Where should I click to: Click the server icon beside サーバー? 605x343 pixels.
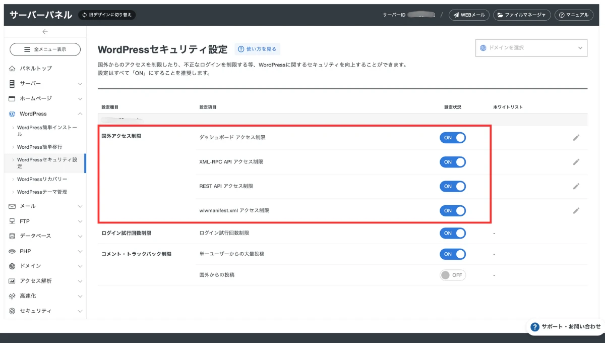12,83
